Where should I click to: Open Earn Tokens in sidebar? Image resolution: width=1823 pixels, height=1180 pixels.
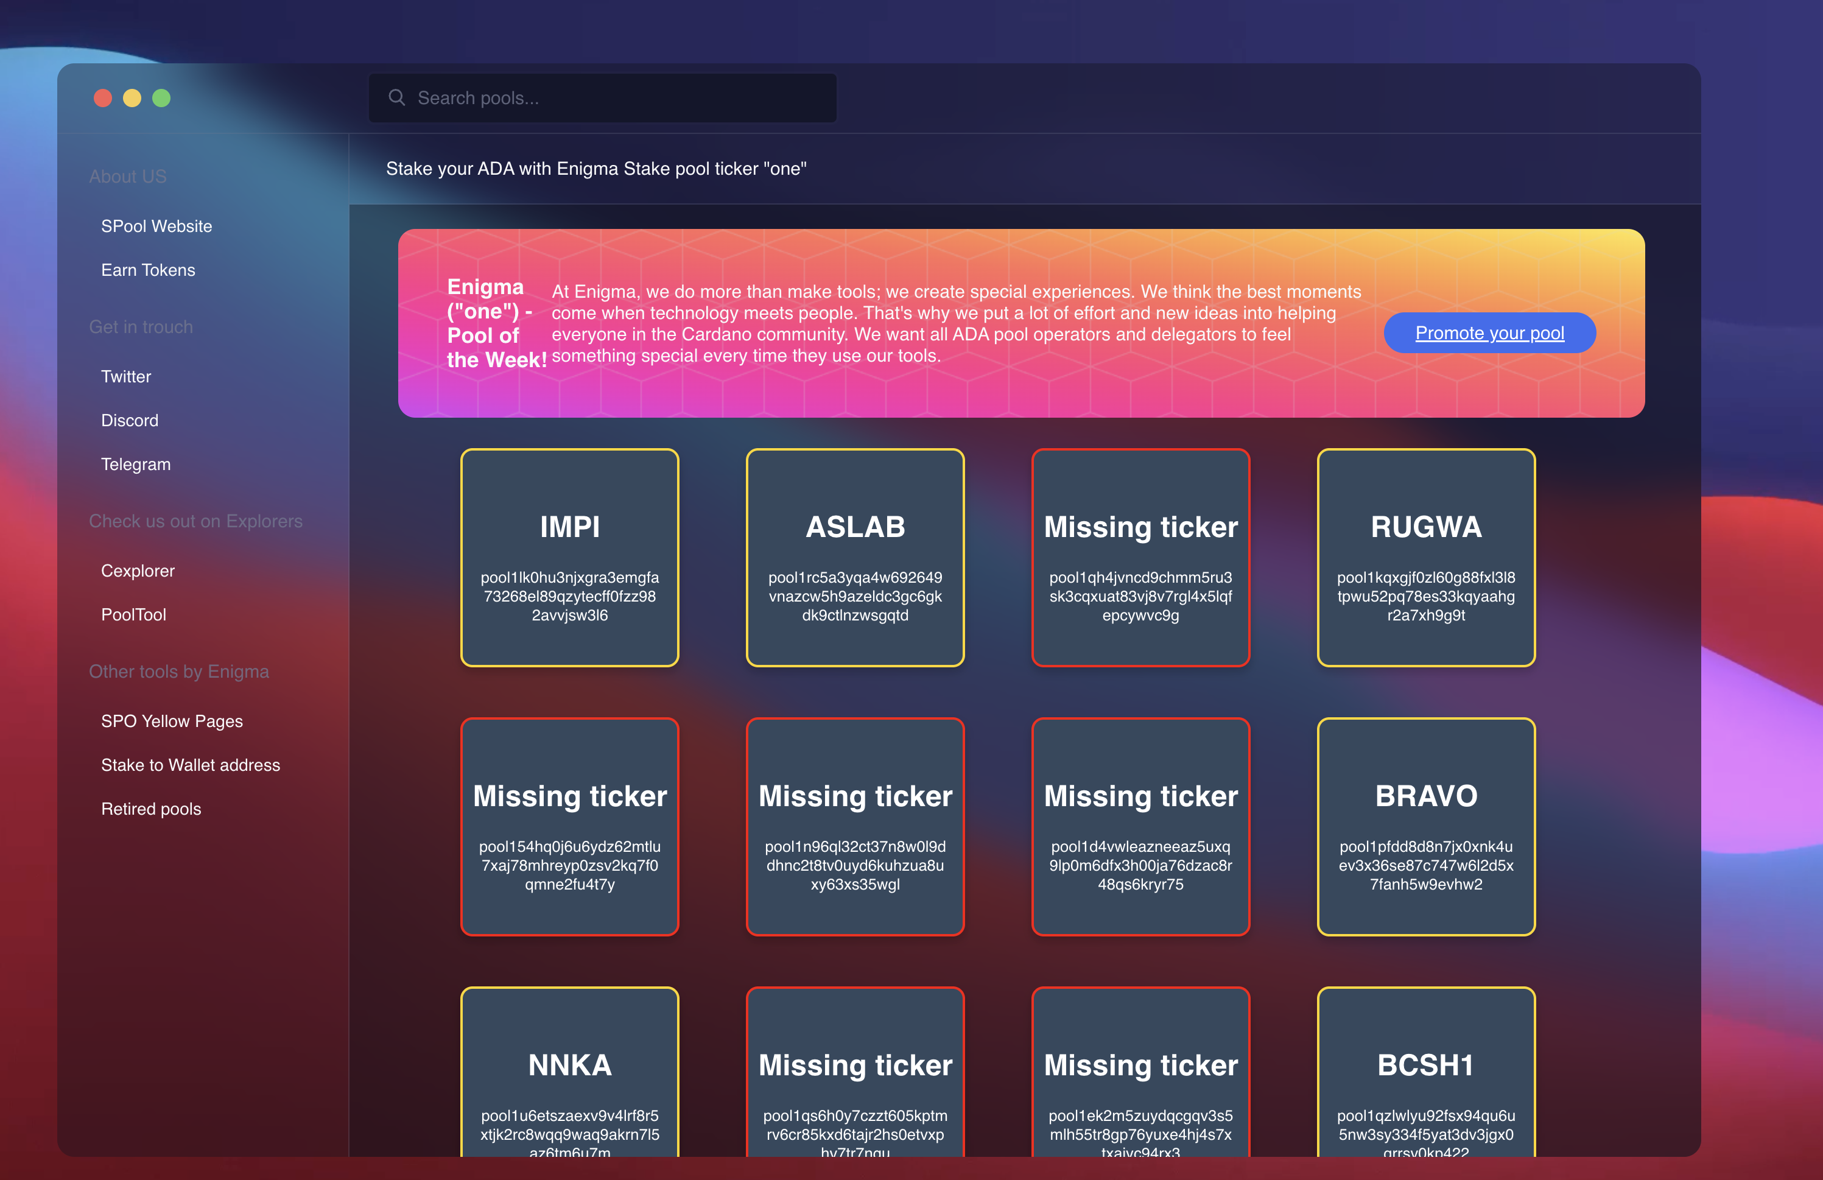(x=148, y=270)
